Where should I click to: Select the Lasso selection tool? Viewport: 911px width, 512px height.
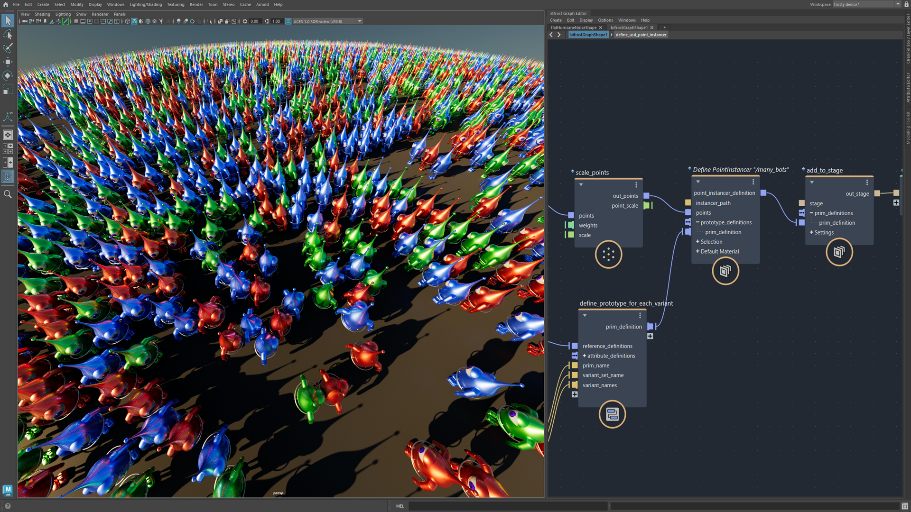(x=8, y=34)
